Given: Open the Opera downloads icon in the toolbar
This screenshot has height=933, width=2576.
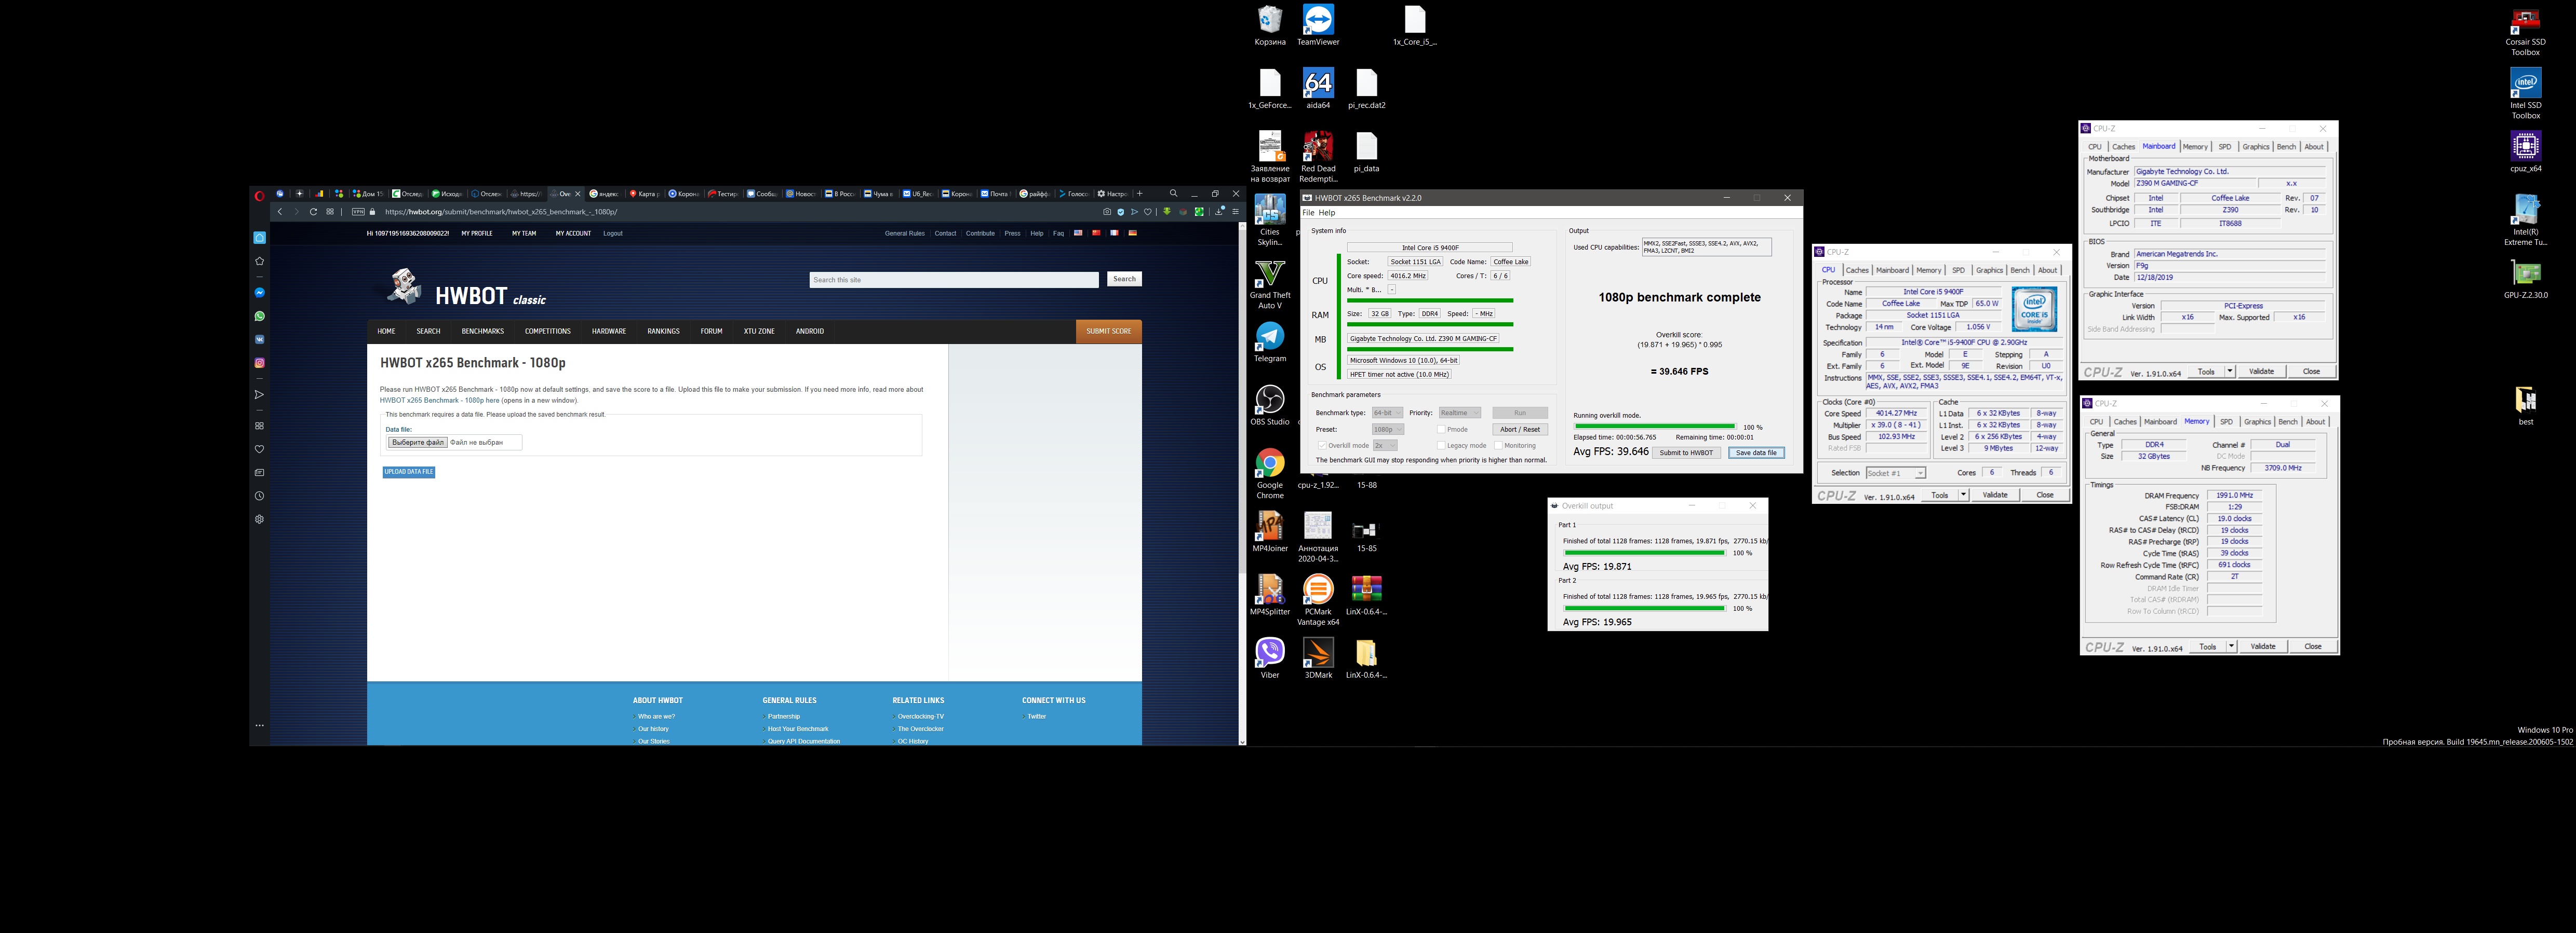Looking at the screenshot, I should [1219, 212].
